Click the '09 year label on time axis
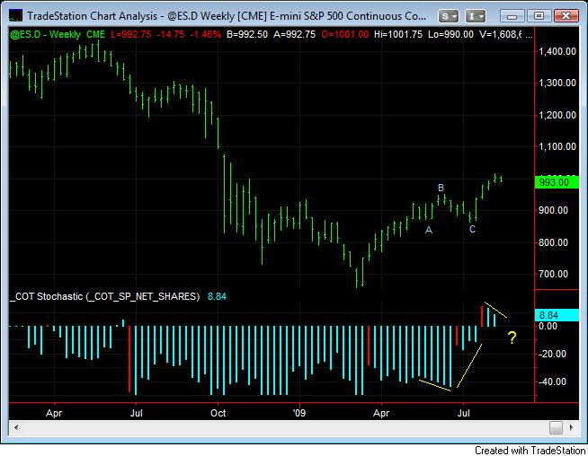 (x=299, y=413)
